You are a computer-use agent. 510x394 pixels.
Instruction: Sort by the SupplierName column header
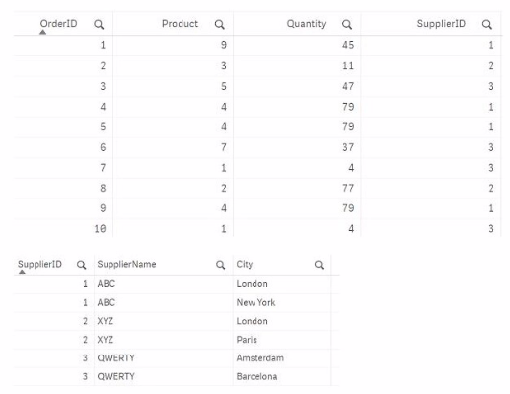[126, 264]
